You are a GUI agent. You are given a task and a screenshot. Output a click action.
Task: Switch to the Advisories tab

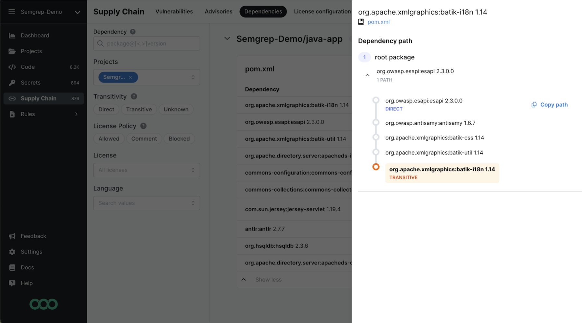click(x=218, y=12)
